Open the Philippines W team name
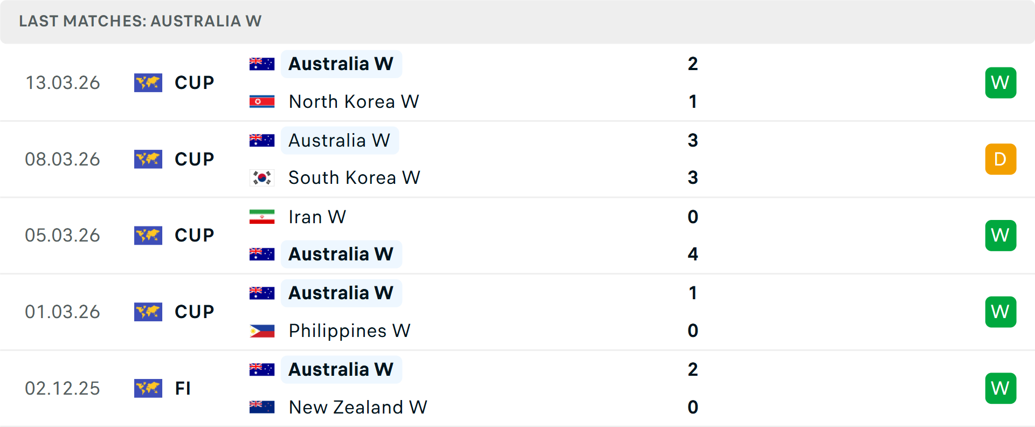The width and height of the screenshot is (1035, 427). pyautogui.click(x=349, y=330)
